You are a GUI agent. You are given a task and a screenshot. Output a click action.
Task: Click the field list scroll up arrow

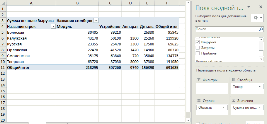point(261,40)
